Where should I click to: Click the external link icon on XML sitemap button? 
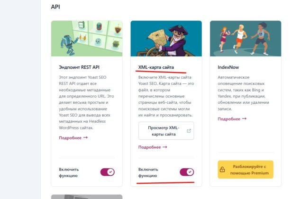(x=189, y=131)
